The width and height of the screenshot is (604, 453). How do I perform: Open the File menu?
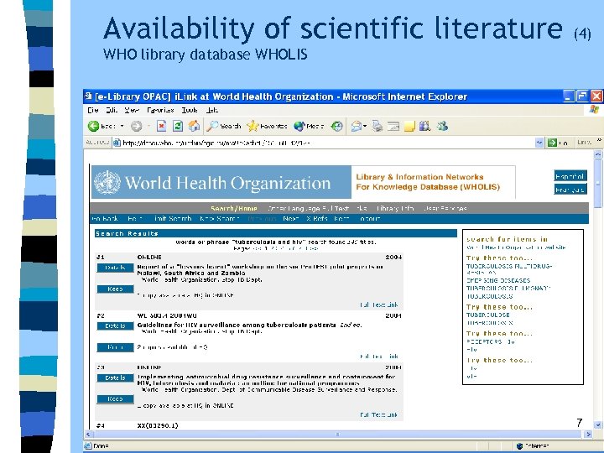tap(92, 110)
